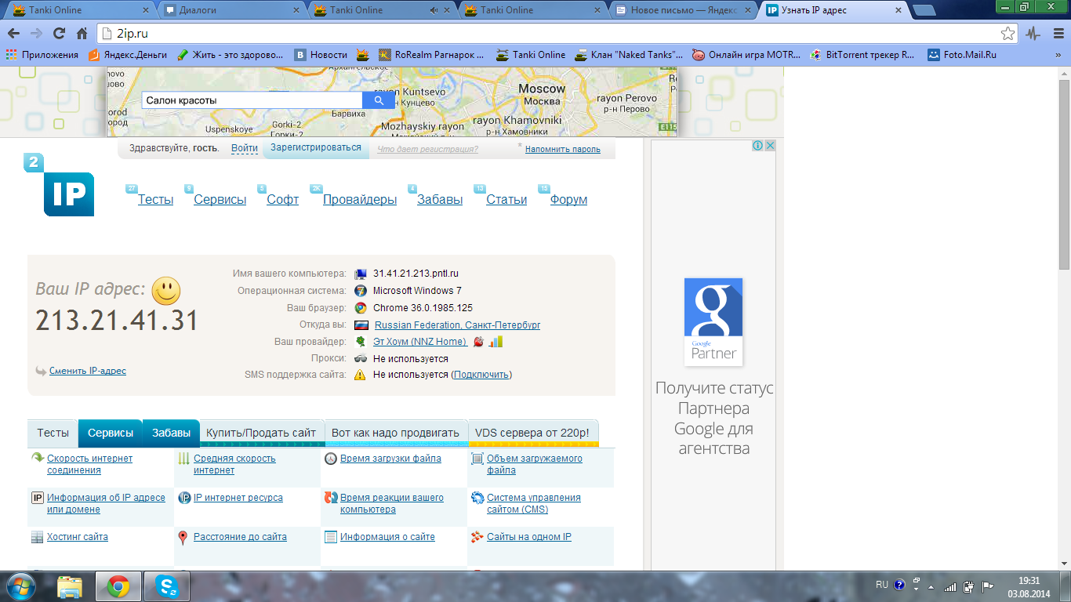Close the Google Partner ad with X

coord(770,146)
